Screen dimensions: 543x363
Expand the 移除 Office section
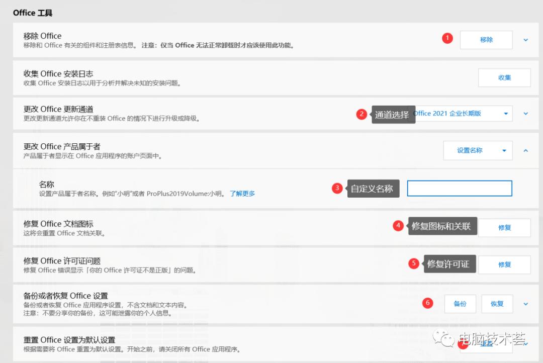tap(525, 40)
